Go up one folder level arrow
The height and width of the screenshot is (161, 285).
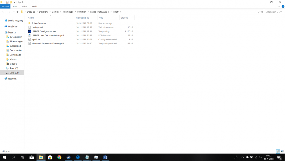17,12
